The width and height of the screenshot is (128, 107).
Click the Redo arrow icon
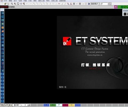point(31,4)
